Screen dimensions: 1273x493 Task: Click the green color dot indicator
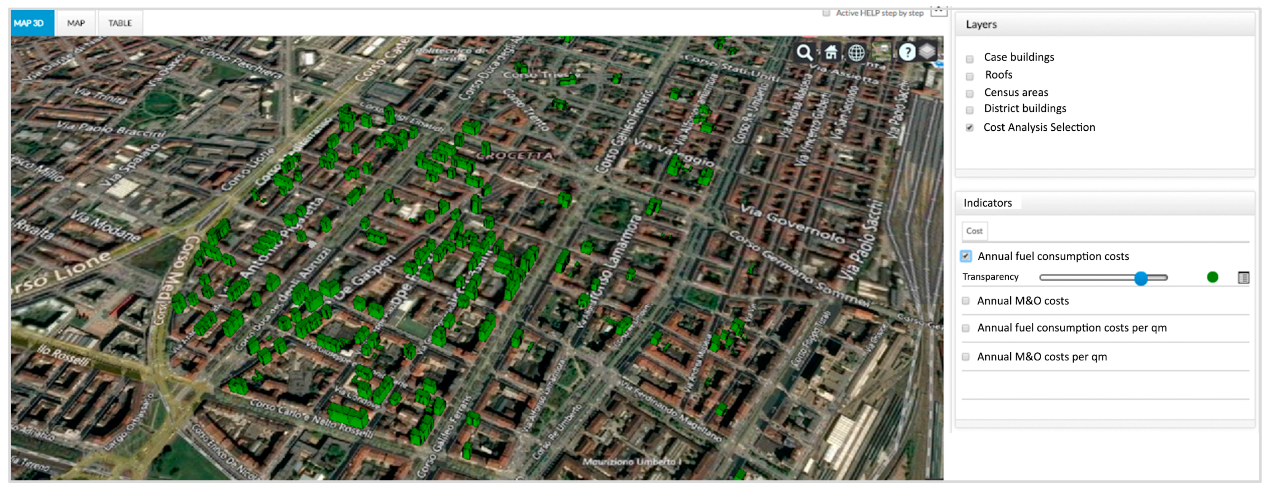(1213, 278)
